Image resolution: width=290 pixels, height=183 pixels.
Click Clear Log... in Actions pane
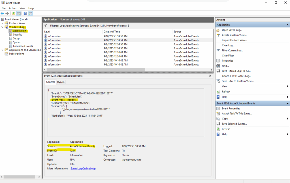coord(228,45)
